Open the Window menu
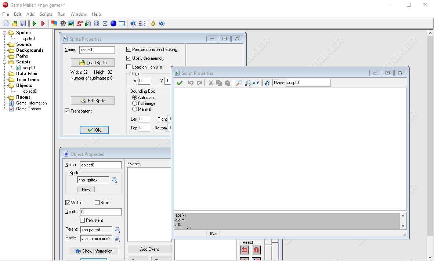 78,14
